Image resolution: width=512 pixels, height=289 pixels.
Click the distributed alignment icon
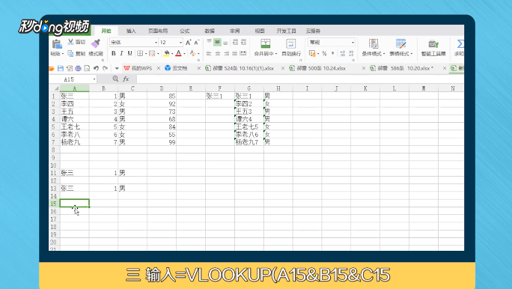point(243,53)
